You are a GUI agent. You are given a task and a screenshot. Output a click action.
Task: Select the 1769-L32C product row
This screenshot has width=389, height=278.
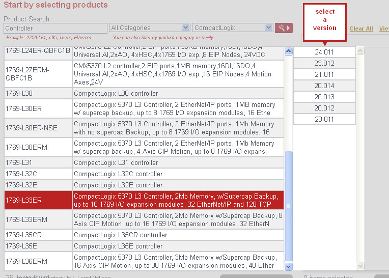click(x=144, y=174)
